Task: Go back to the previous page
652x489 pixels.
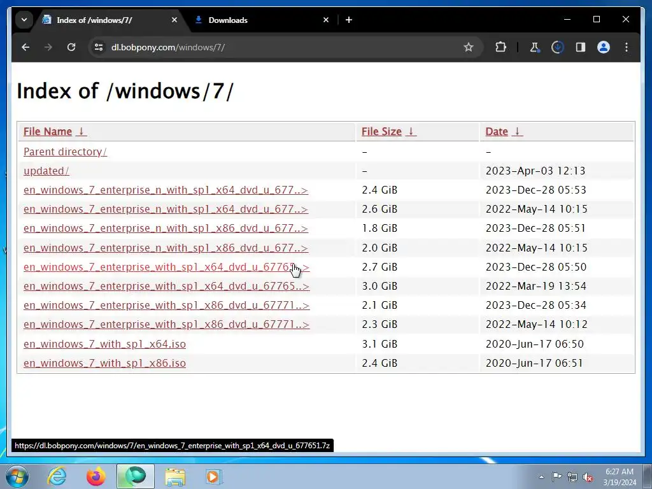Action: click(25, 47)
